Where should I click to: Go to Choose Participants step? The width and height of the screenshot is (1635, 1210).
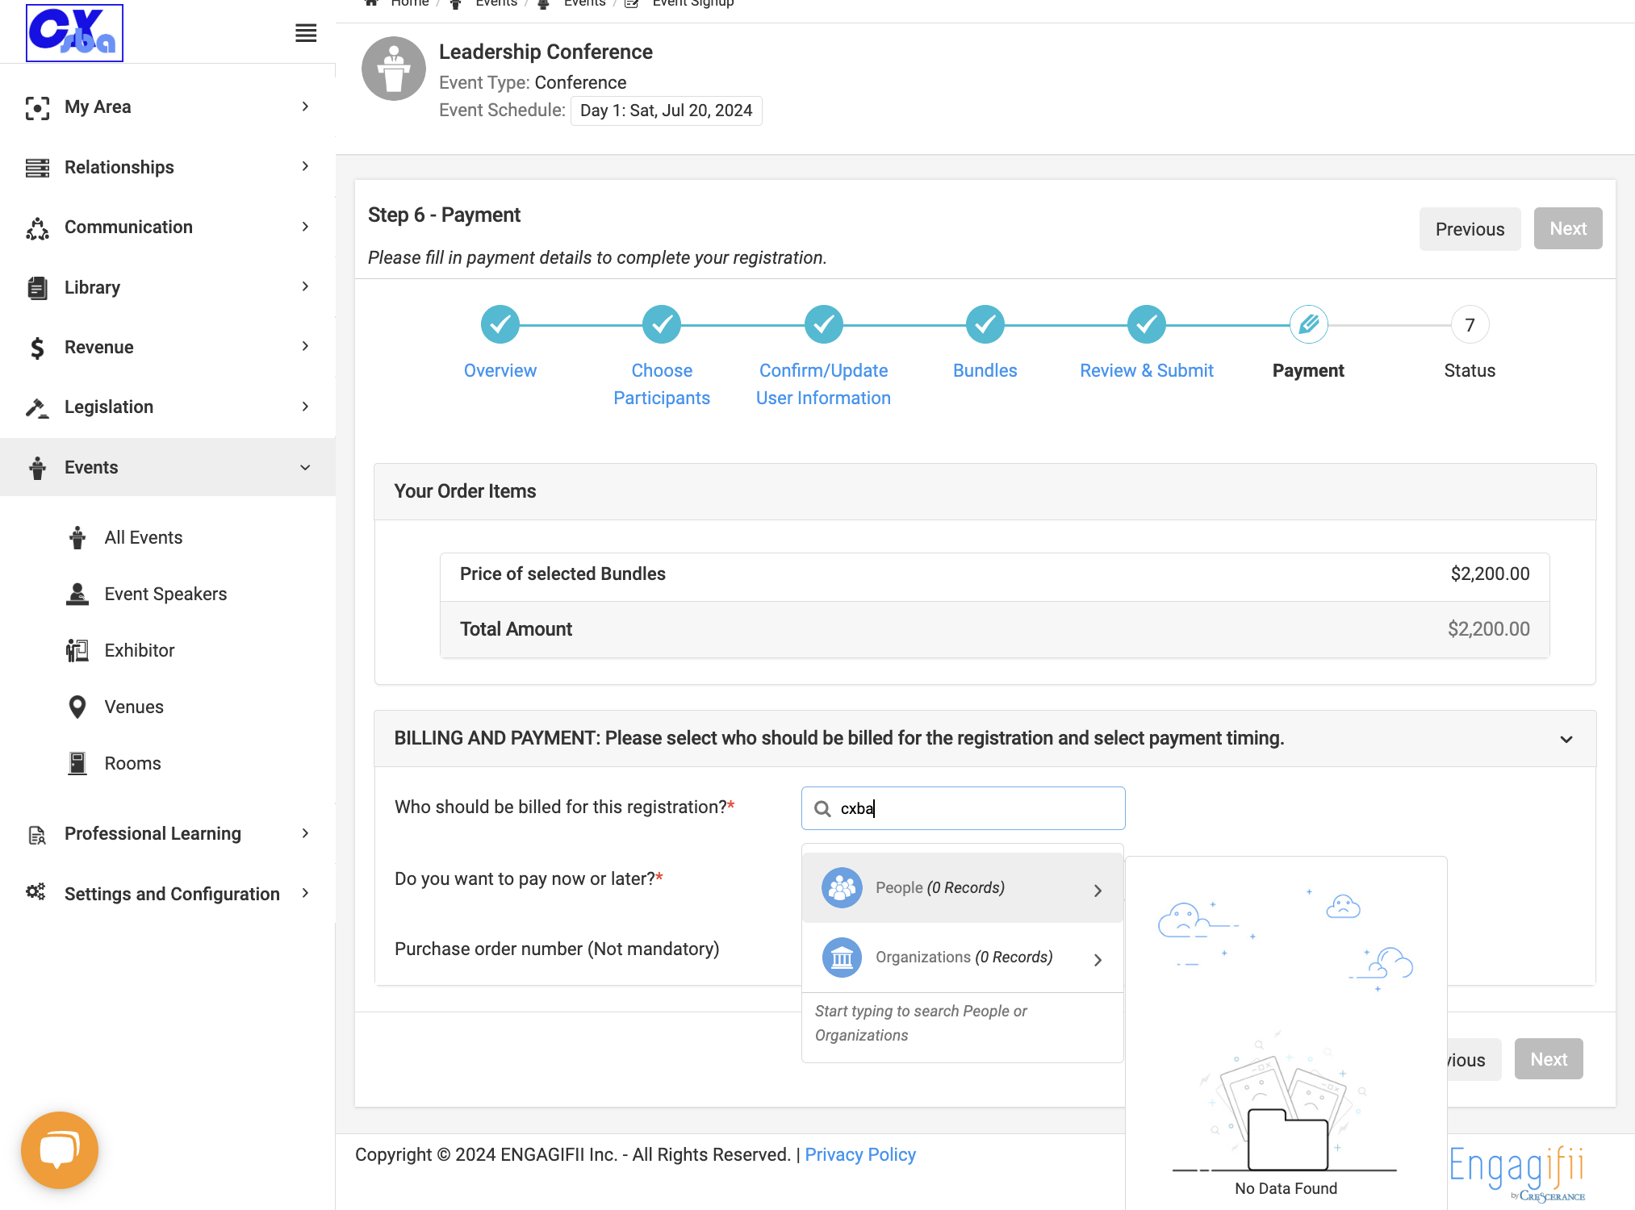pyautogui.click(x=662, y=384)
